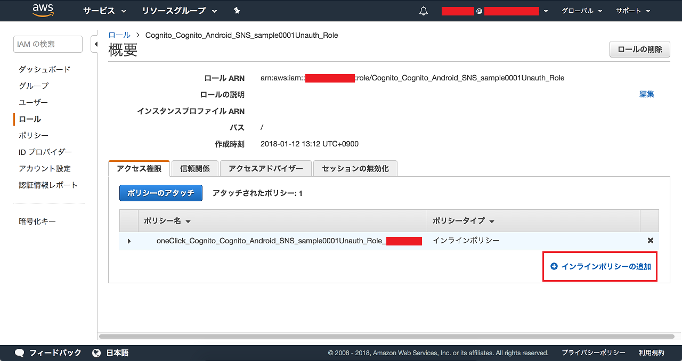The image size is (682, 361).
Task: Sort by ポリシー名 column header
Action: tap(167, 221)
